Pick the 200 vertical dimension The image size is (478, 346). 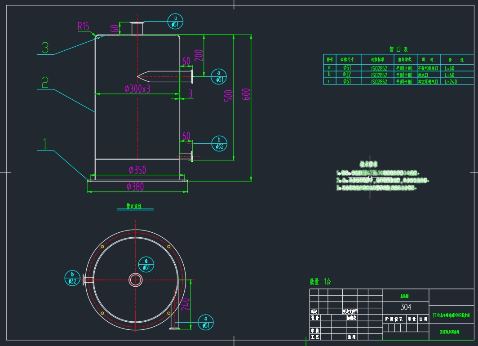tap(199, 55)
